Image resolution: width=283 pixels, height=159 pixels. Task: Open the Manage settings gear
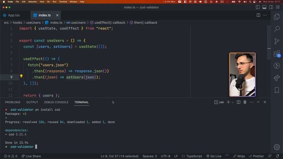point(277,147)
